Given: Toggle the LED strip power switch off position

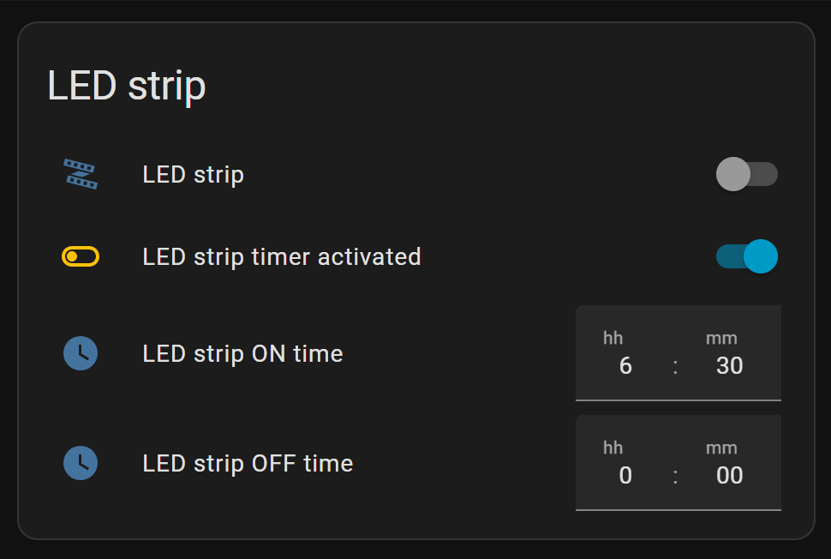Looking at the screenshot, I should (746, 174).
